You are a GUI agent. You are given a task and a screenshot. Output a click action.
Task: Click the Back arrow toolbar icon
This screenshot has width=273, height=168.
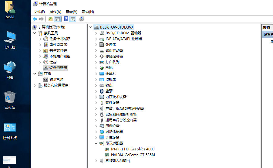(x=35, y=19)
